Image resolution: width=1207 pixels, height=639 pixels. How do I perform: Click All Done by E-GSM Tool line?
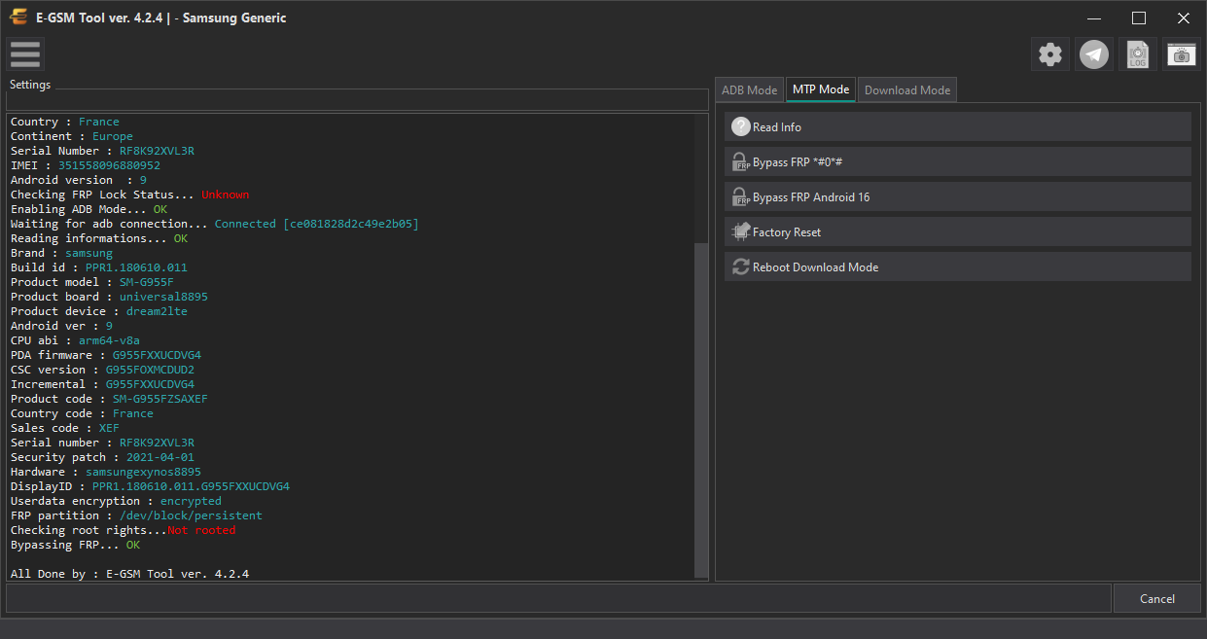click(x=129, y=574)
